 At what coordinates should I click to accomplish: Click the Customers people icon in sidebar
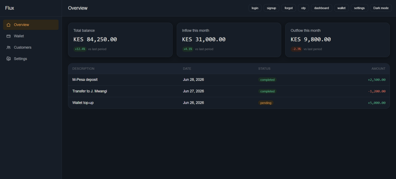pos(9,48)
